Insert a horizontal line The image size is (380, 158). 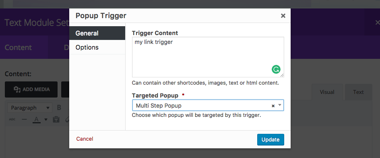[24, 119]
